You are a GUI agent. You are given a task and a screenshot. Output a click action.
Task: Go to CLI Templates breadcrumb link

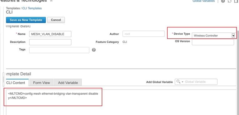pos(32,8)
